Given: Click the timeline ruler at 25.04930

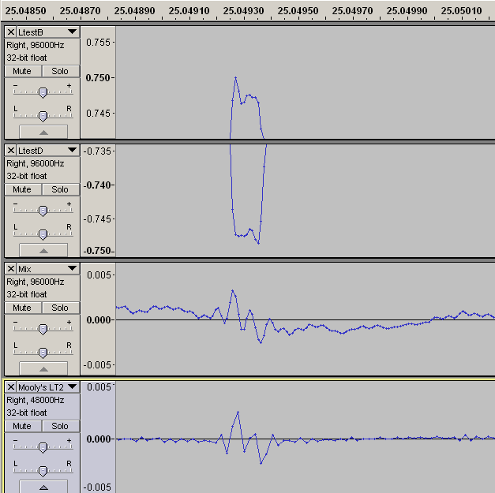Looking at the screenshot, I should pyautogui.click(x=243, y=11).
